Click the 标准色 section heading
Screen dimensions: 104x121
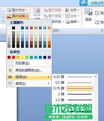click(15, 52)
